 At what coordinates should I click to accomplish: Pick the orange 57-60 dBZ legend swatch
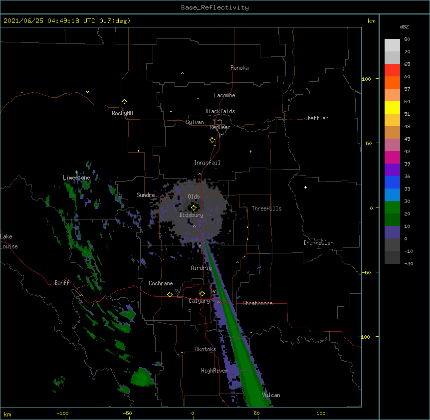392,82
